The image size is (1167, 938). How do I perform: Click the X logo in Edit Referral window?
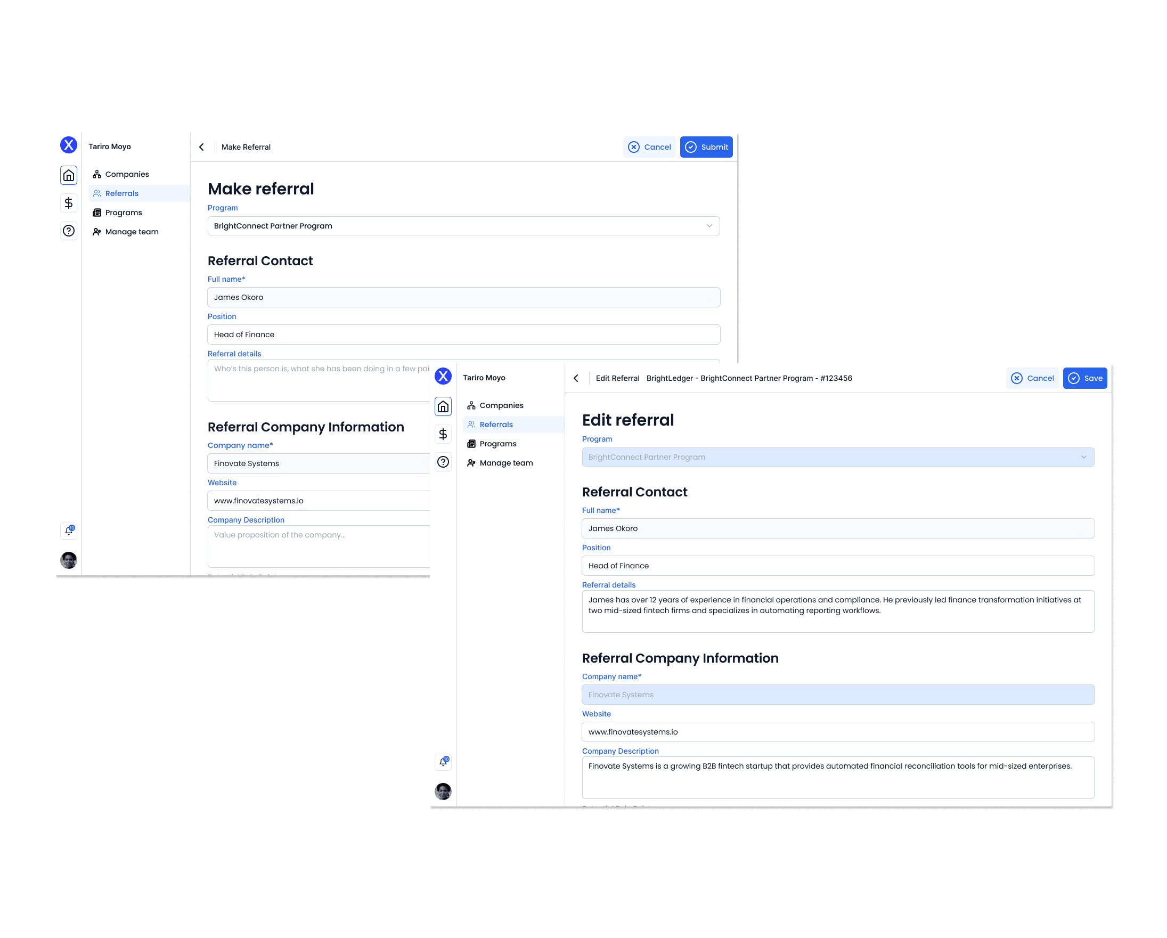[x=443, y=376]
